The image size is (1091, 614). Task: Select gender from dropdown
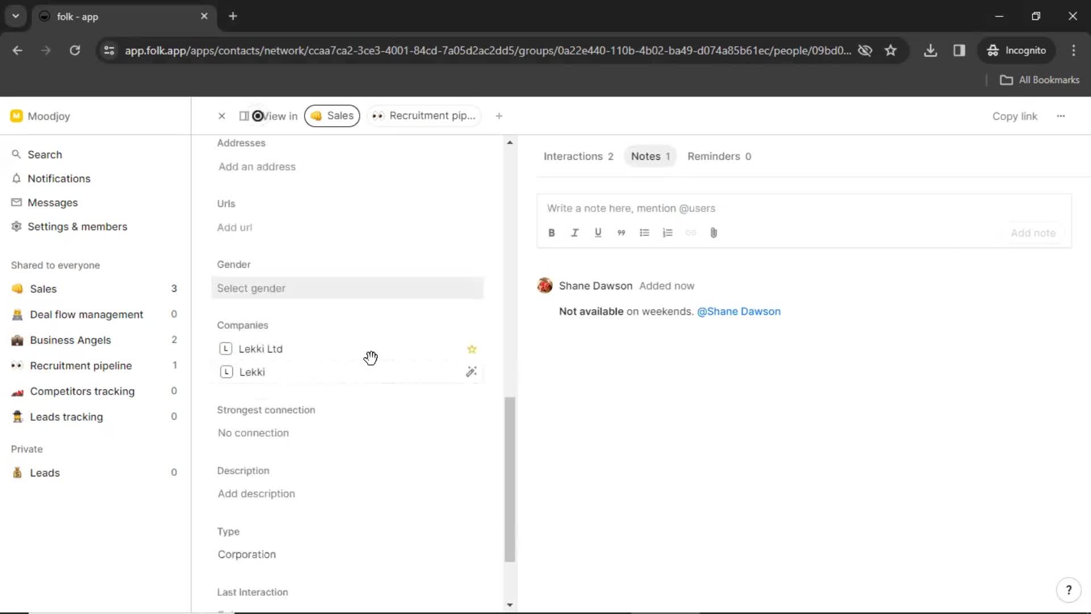347,288
